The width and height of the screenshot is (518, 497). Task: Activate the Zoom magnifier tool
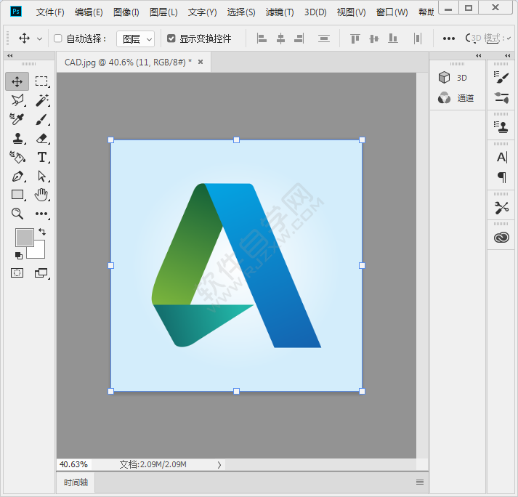(x=17, y=214)
